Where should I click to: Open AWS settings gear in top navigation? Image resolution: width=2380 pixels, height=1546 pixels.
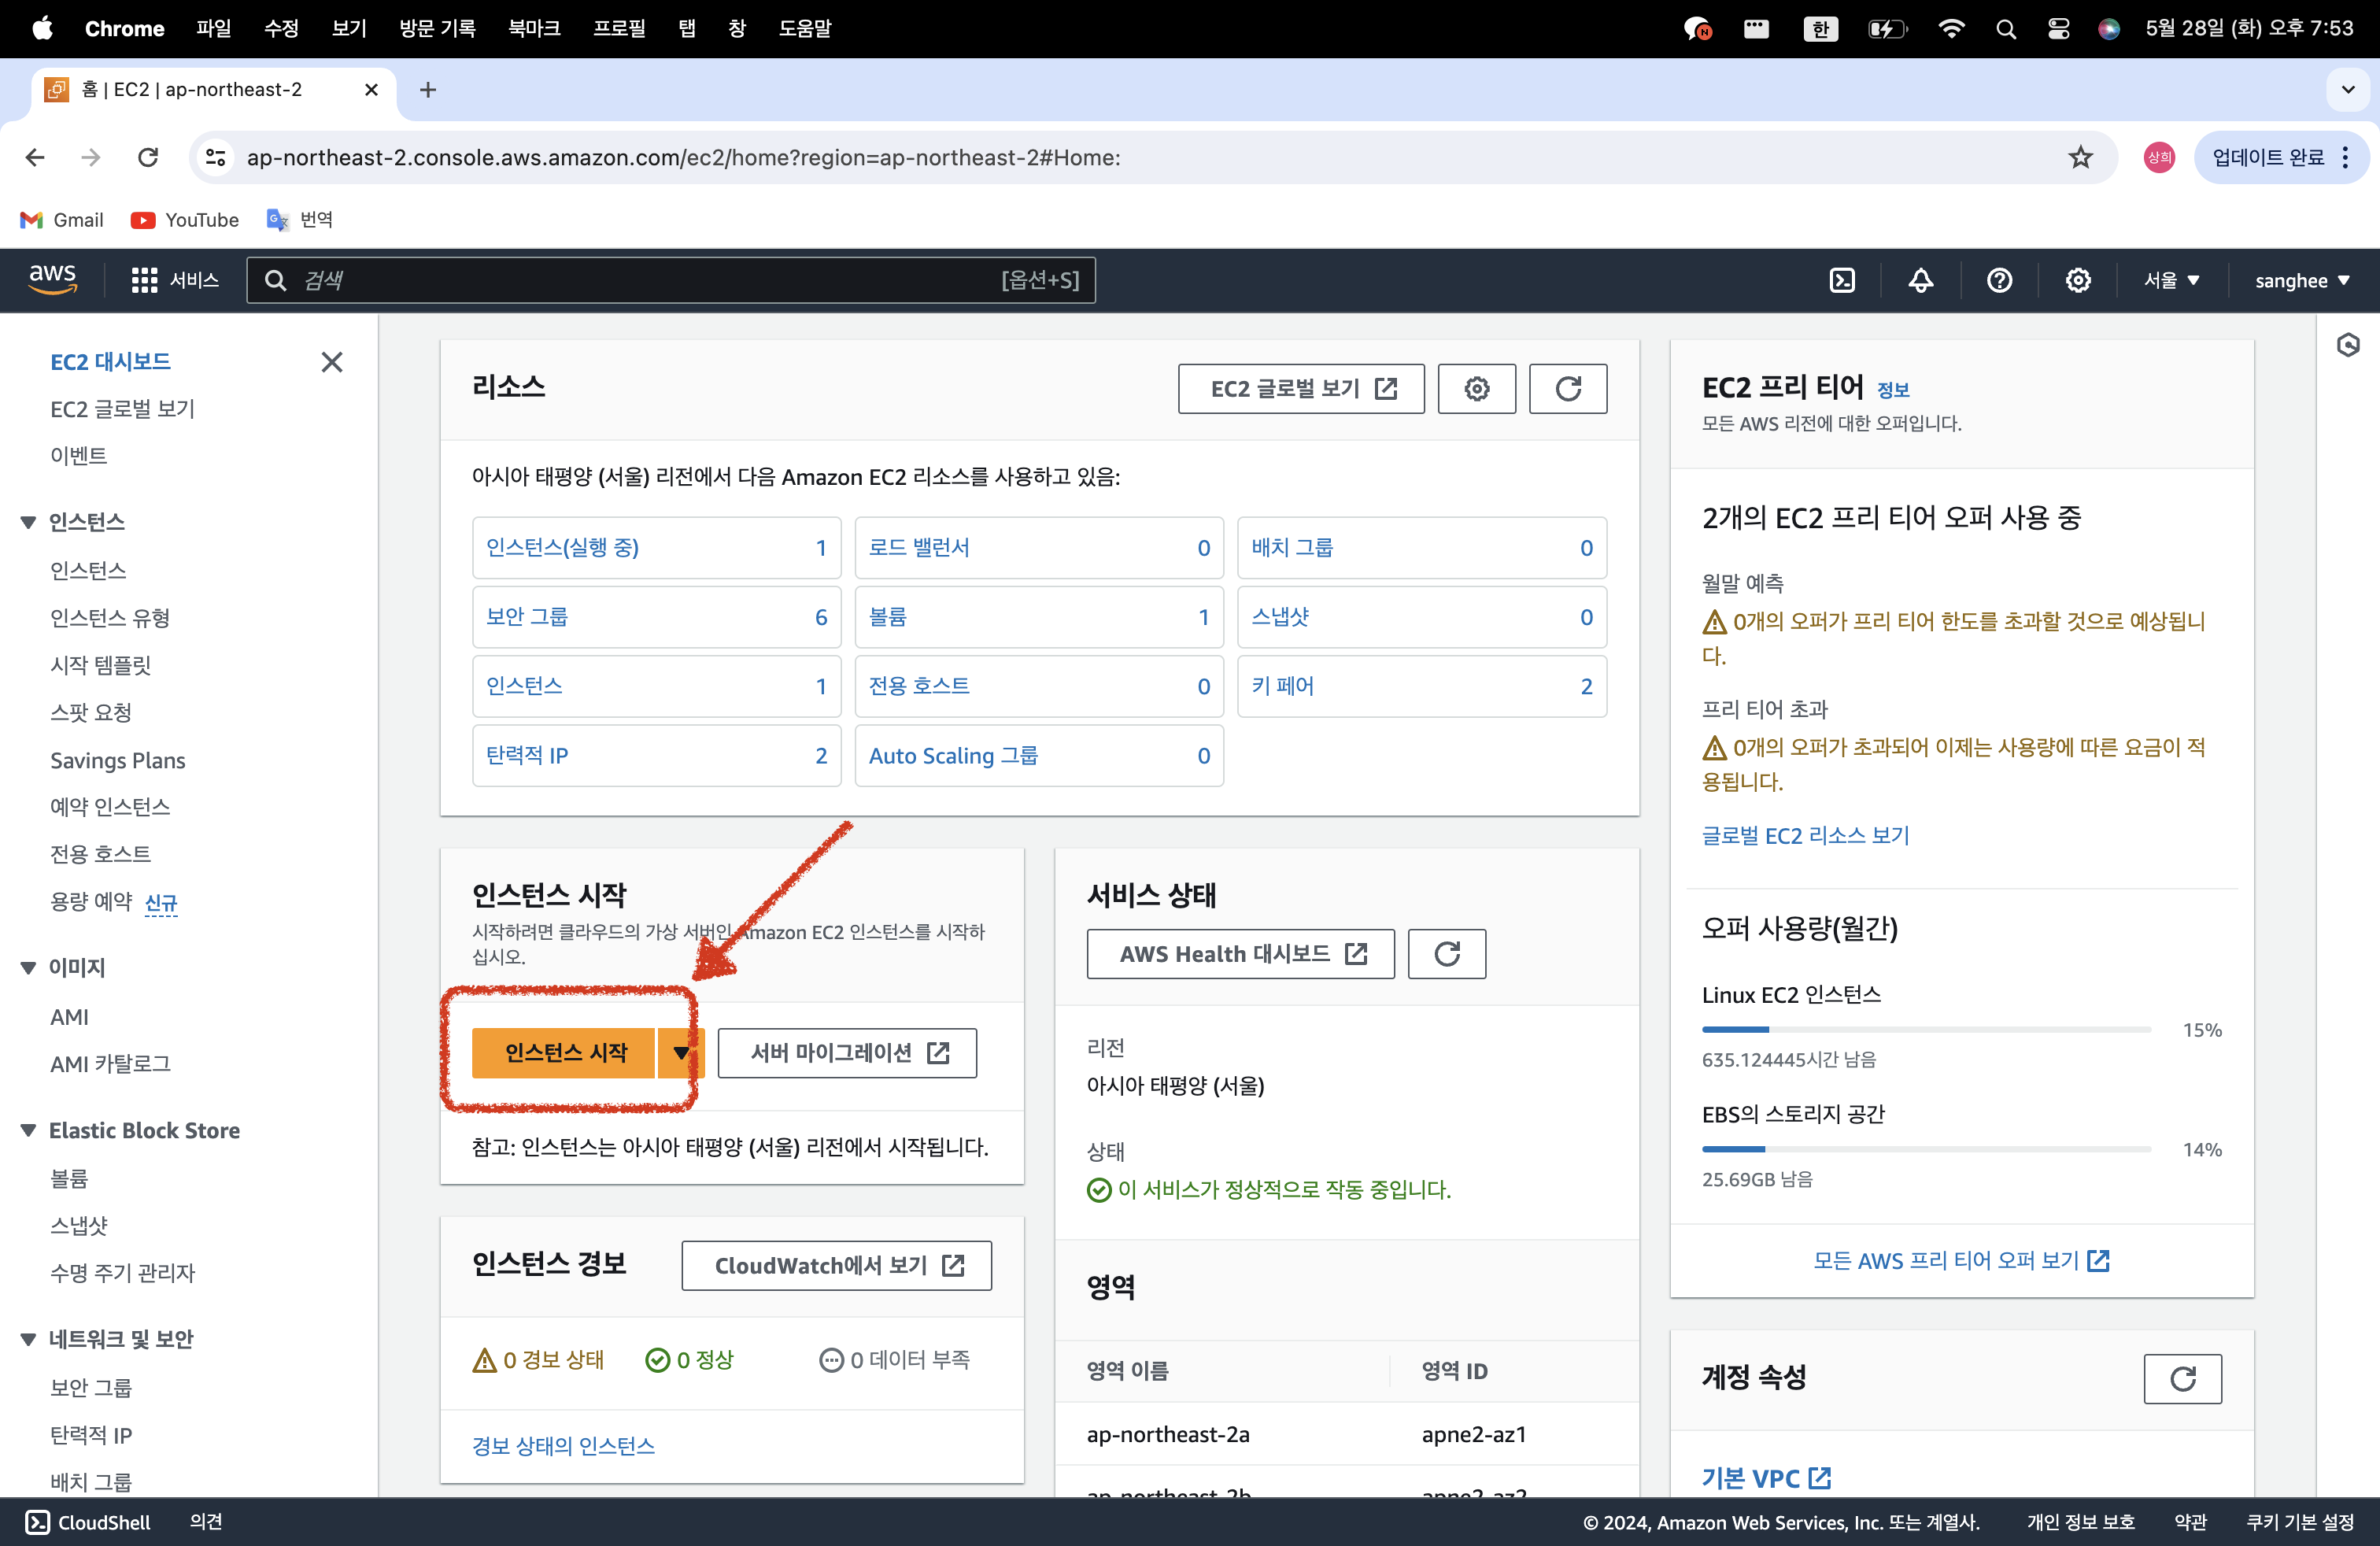2078,280
